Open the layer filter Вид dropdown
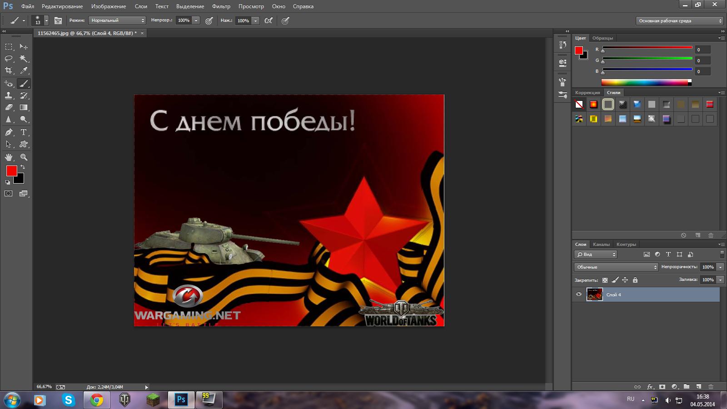727x409 pixels. [x=596, y=254]
